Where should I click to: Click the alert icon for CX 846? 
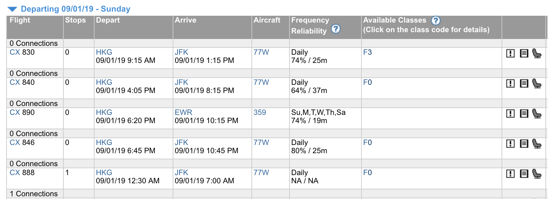pos(510,144)
